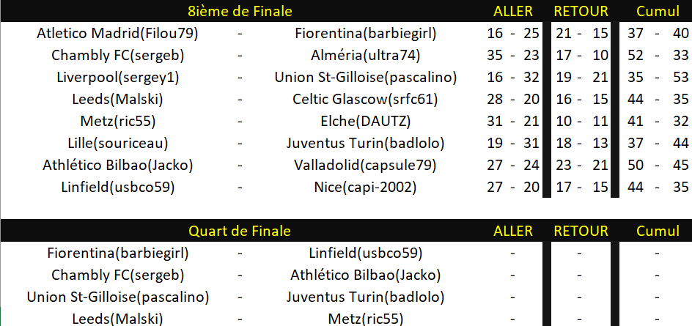Screen dimensions: 692x326
Task: Click Athlético Bilbao(Jacko) in Quart de Finale
Action: pos(365,275)
